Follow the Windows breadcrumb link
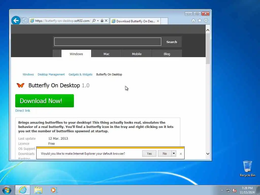The image size is (260, 195). tap(28, 74)
